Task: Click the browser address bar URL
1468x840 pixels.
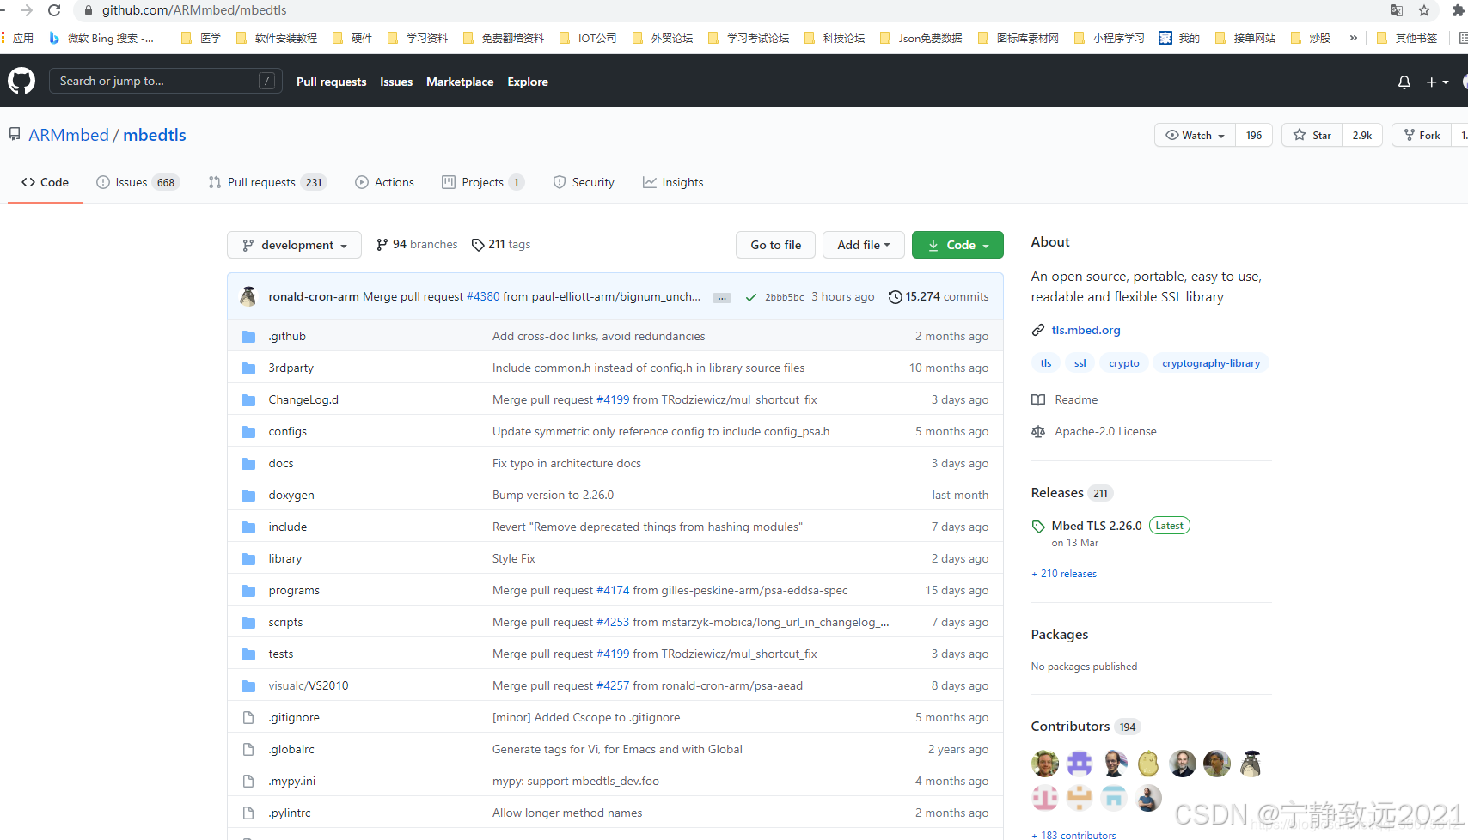Action: pyautogui.click(x=194, y=10)
